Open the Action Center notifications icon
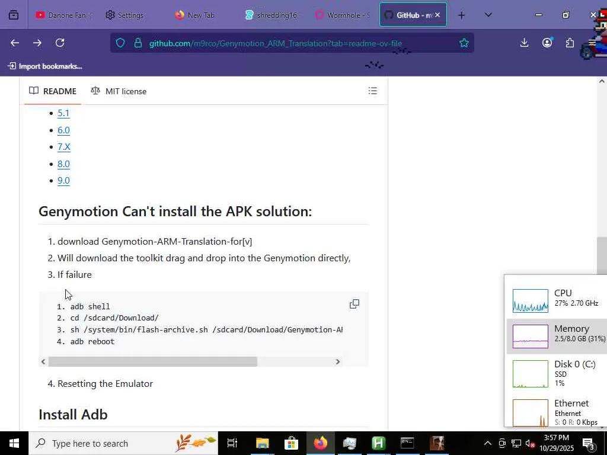Screen dimensions: 607x455 (589, 443)
